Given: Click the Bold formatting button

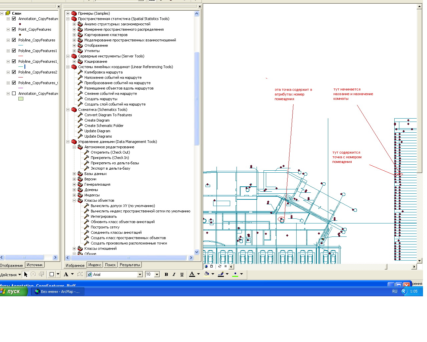Looking at the screenshot, I should (166, 275).
